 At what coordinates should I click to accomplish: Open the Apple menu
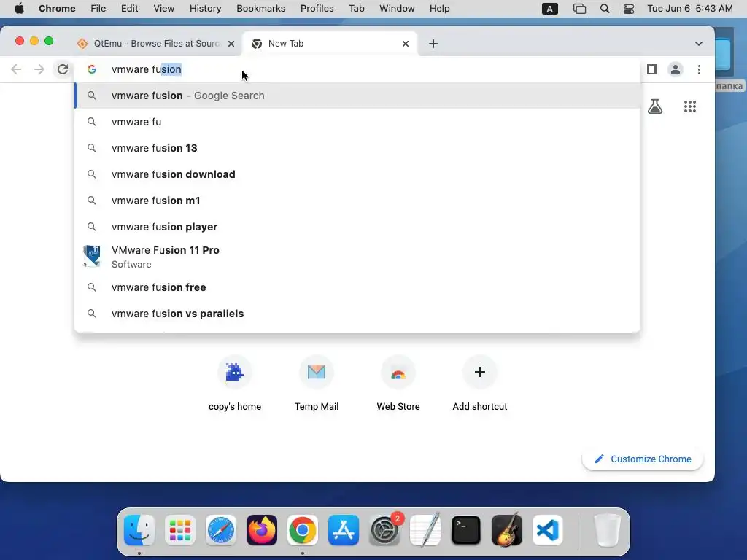19,9
